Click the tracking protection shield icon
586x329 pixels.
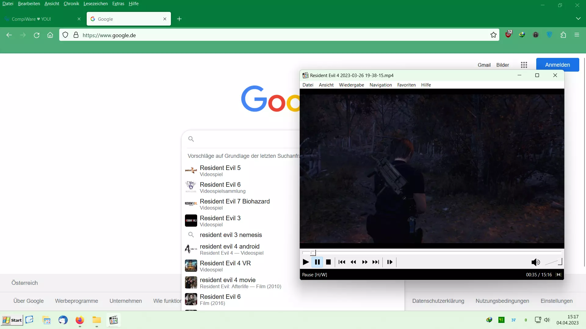click(65, 35)
